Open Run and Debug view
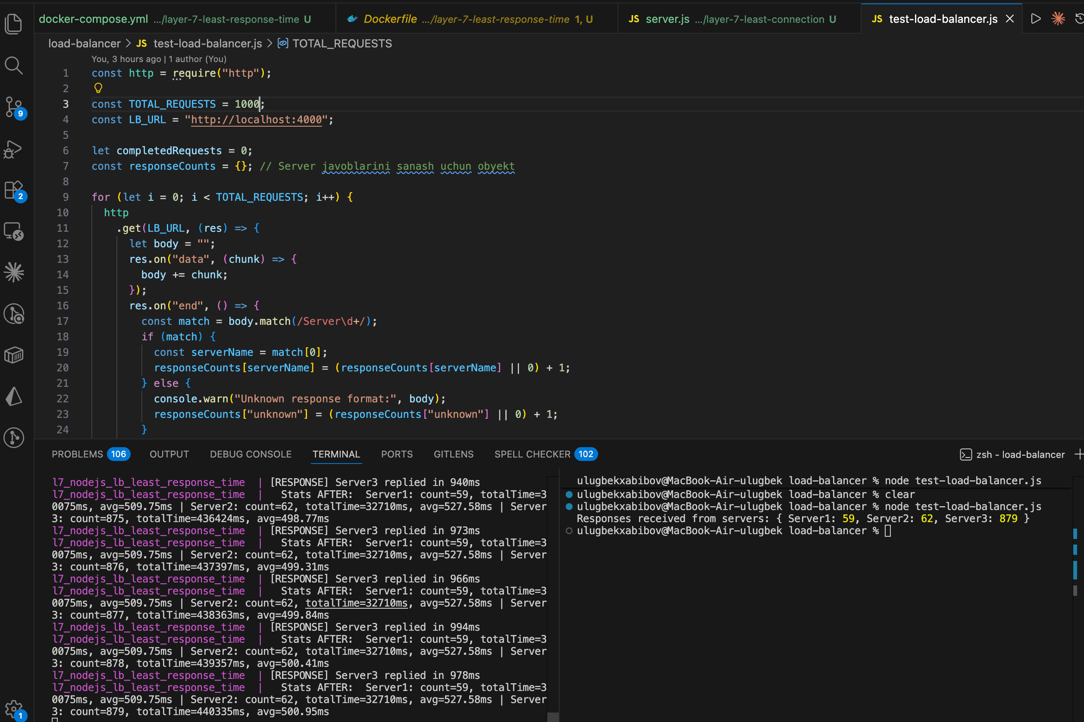 14,149
